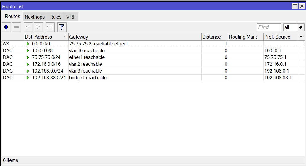Open the column chooser dropdown triangle
This screenshot has width=306, height=166.
click(301, 37)
